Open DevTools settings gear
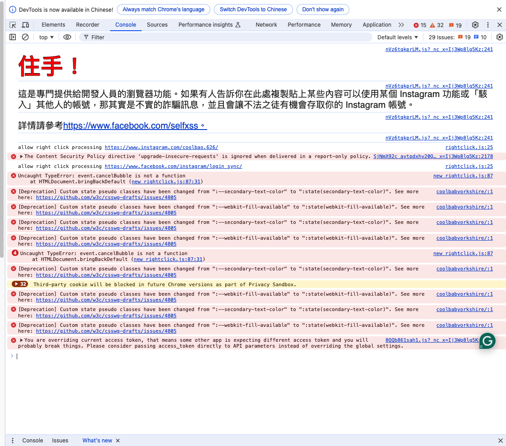Viewport: 506px width, 446px height. click(x=475, y=25)
